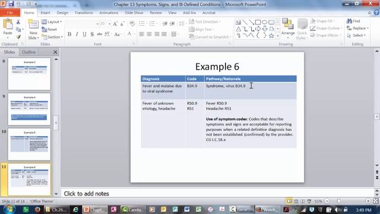The image size is (380, 214).
Task: Align text left in paragraph group
Action: point(142,34)
